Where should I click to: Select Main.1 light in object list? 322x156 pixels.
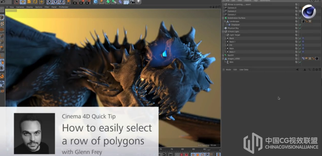click(x=232, y=52)
